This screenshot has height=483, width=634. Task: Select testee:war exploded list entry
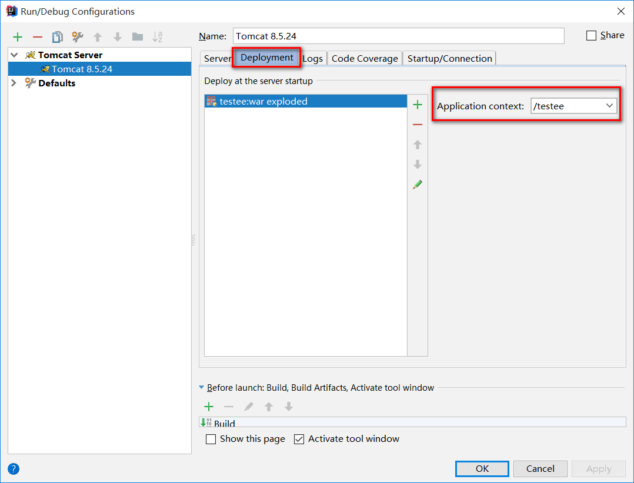306,101
